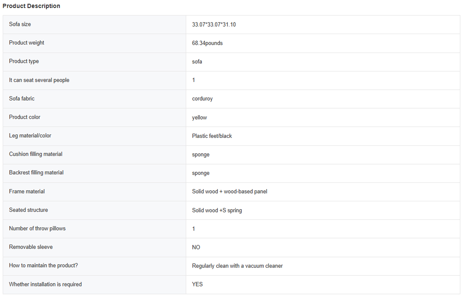This screenshot has height=295, width=463.
Task: Click the It can seat several people label
Action: pos(39,80)
